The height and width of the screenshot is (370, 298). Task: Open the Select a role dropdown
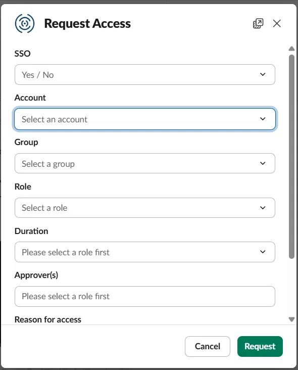[x=145, y=208]
